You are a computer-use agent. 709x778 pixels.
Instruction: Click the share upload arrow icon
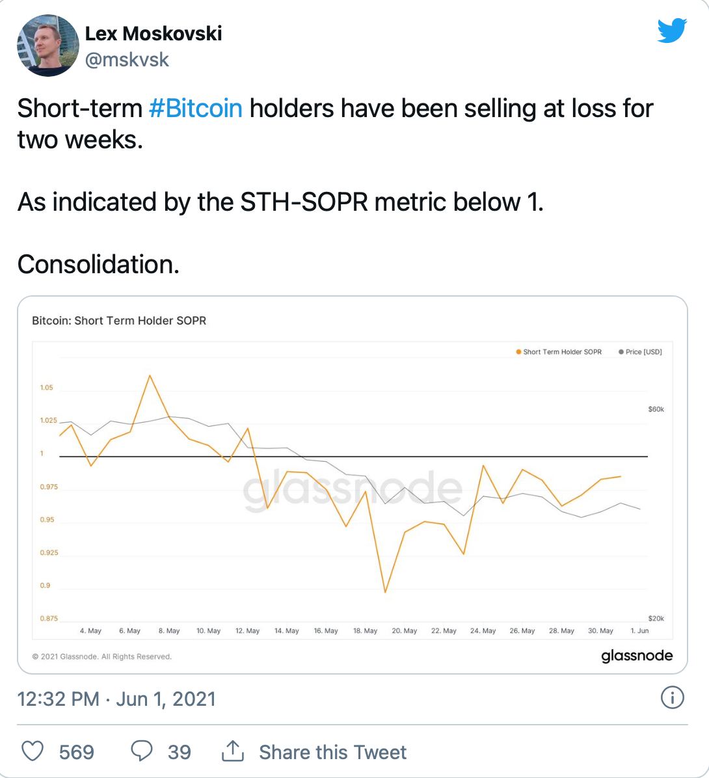pyautogui.click(x=232, y=751)
